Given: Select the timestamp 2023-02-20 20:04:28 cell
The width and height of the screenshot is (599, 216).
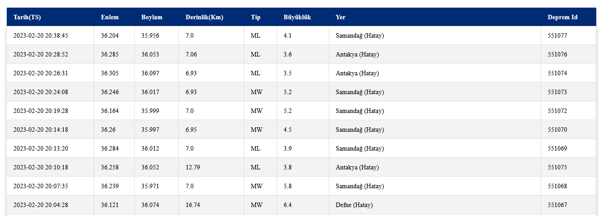Looking at the screenshot, I should (x=40, y=205).
